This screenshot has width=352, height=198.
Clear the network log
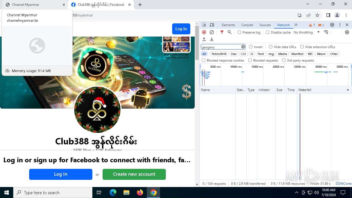point(212,32)
